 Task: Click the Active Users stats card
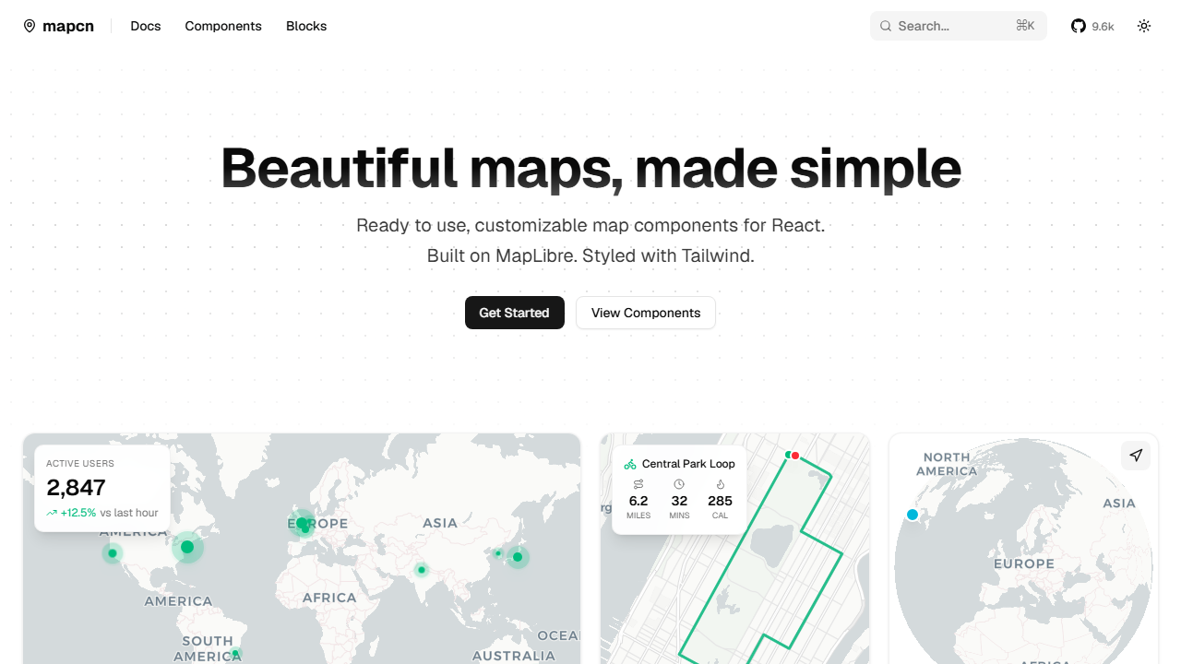(x=102, y=489)
